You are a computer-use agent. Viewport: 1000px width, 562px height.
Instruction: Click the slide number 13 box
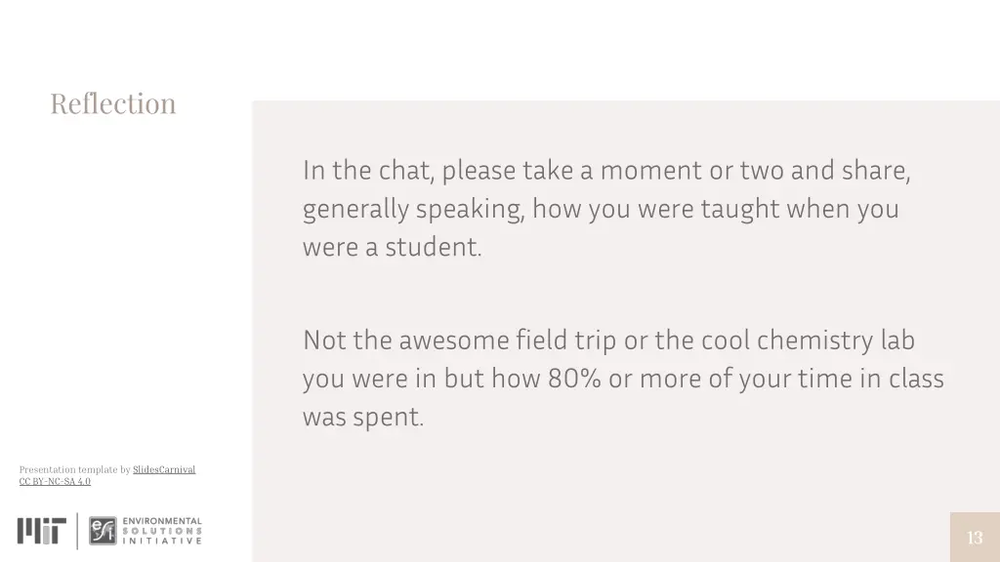point(975,538)
